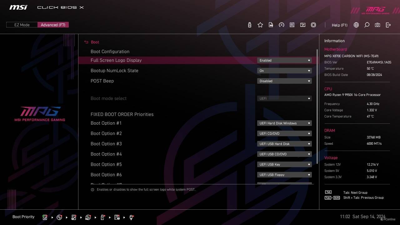Click the USB flash drive icon in toolbar
The height and width of the screenshot is (225, 400).
tap(249, 25)
